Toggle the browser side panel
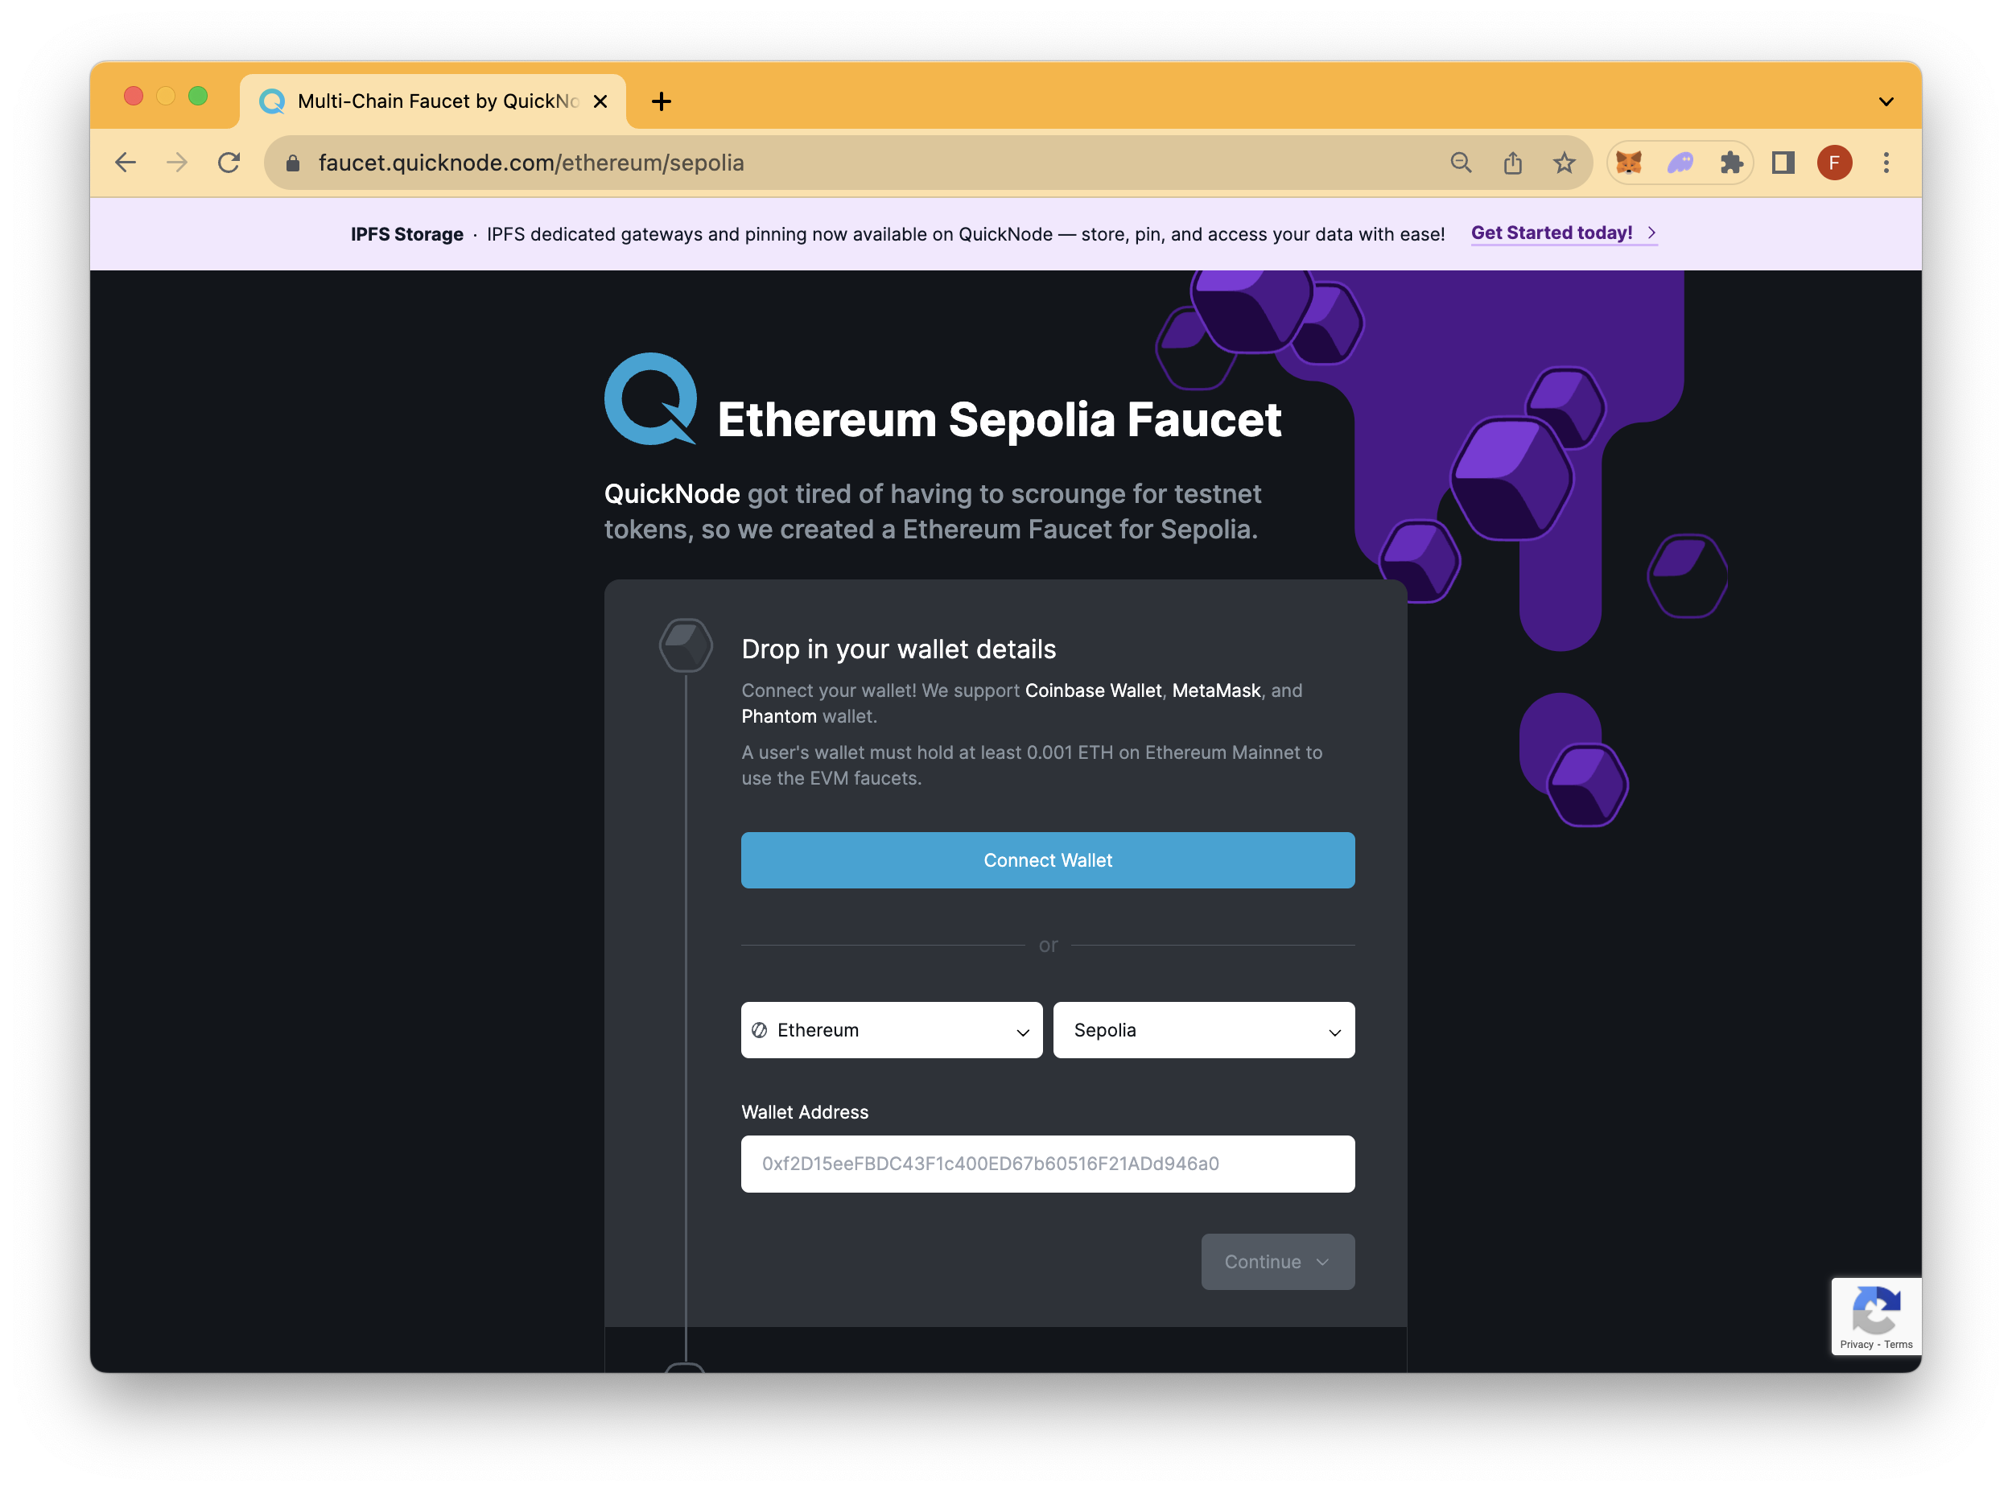 point(1783,163)
